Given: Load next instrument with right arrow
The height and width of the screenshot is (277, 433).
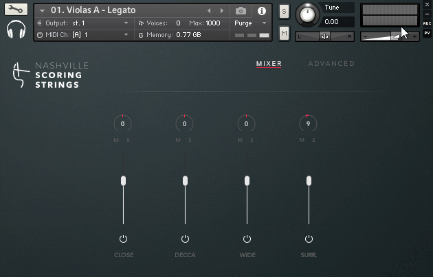Looking at the screenshot, I should coord(222,11).
